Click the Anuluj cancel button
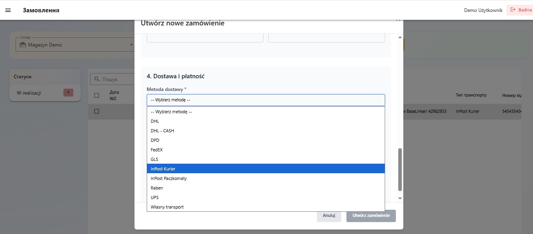This screenshot has width=533, height=234. tap(329, 216)
